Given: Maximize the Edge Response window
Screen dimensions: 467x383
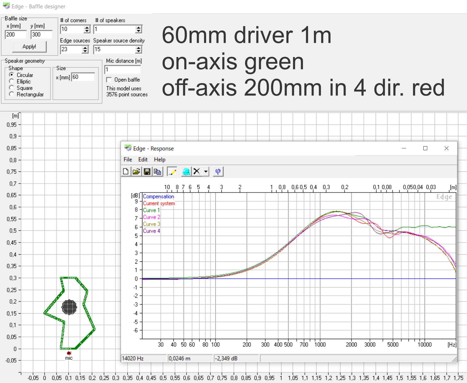Looking at the screenshot, I should pos(425,148).
